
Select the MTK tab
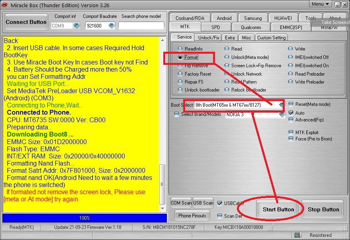pyautogui.click(x=185, y=27)
